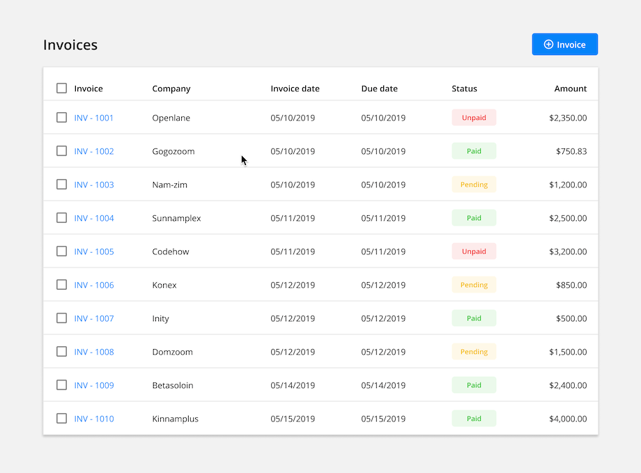Click the Invoice button to create a new invoice

pyautogui.click(x=564, y=44)
